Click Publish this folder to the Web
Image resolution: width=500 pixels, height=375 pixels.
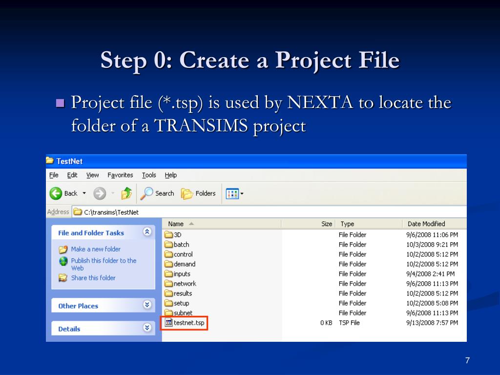click(x=104, y=264)
